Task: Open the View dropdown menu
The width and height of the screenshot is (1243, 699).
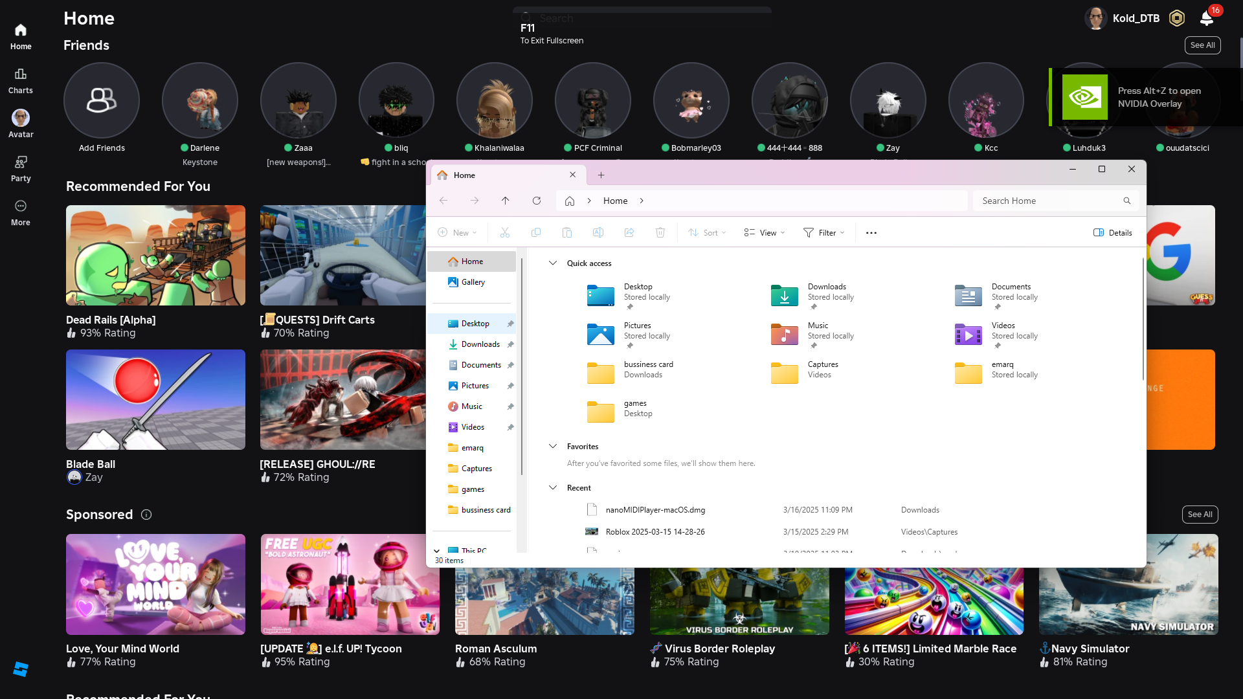Action: click(765, 233)
